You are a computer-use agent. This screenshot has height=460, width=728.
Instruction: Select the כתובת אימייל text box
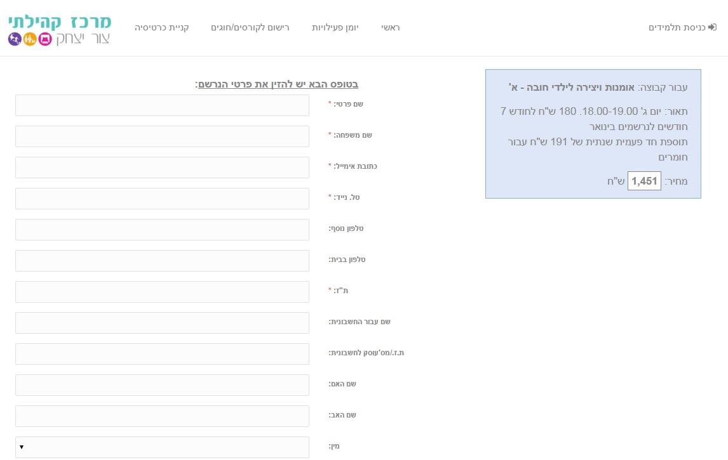pyautogui.click(x=162, y=168)
